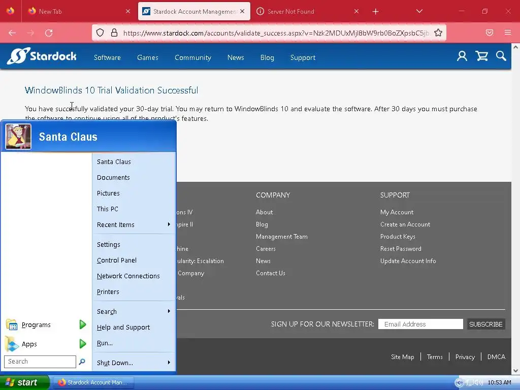
Task: Go back with the browser back arrow
Action: click(x=12, y=33)
